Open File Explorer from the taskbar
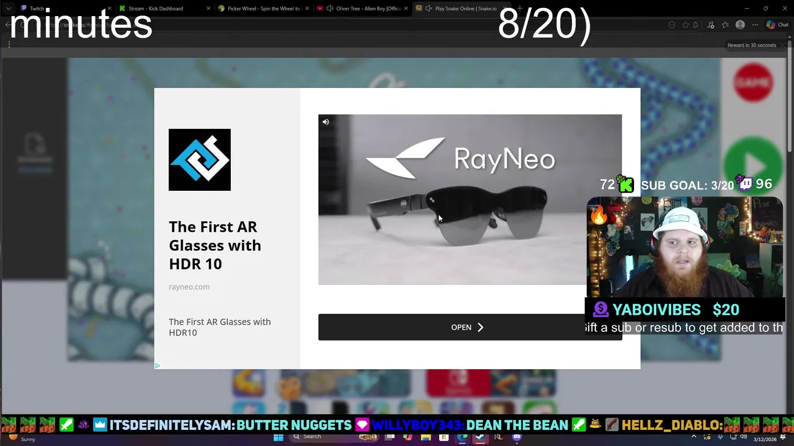This screenshot has height=446, width=794. (426, 437)
